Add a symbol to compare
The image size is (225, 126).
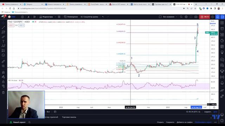coord(22,17)
